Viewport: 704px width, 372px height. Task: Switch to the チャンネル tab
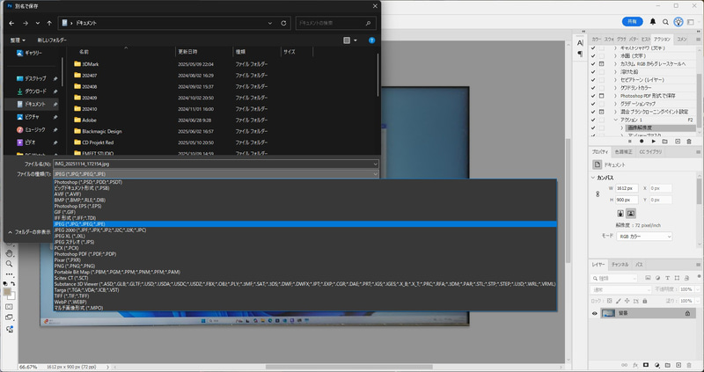(620, 265)
